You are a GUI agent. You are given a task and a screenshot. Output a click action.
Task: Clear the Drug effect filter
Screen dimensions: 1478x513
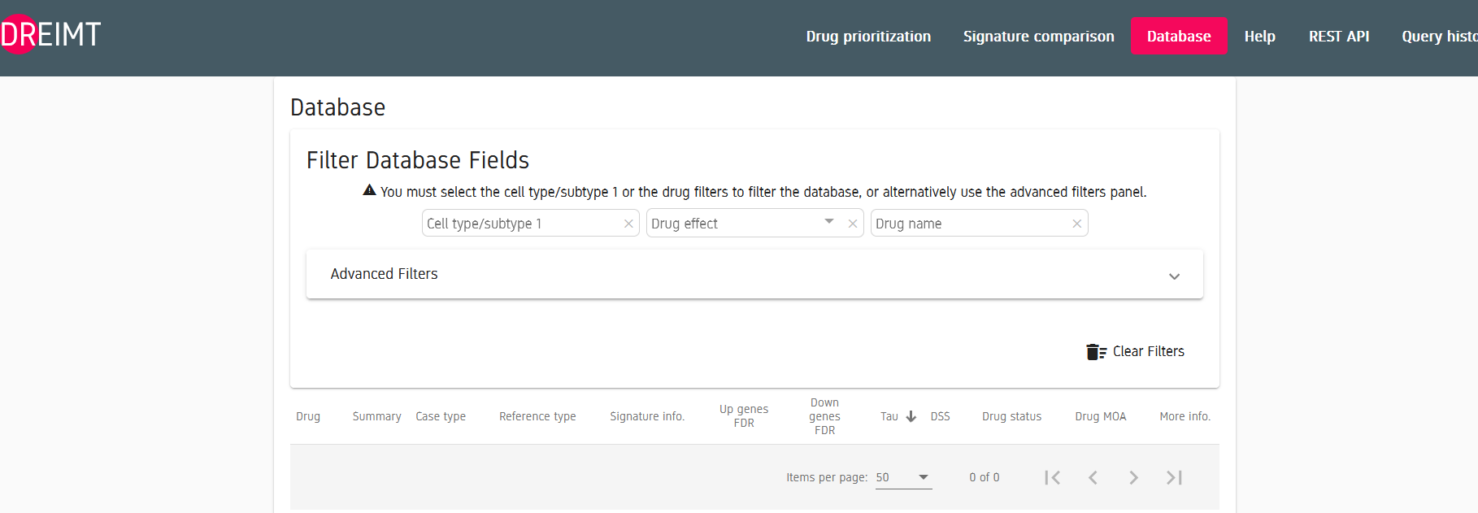(853, 224)
